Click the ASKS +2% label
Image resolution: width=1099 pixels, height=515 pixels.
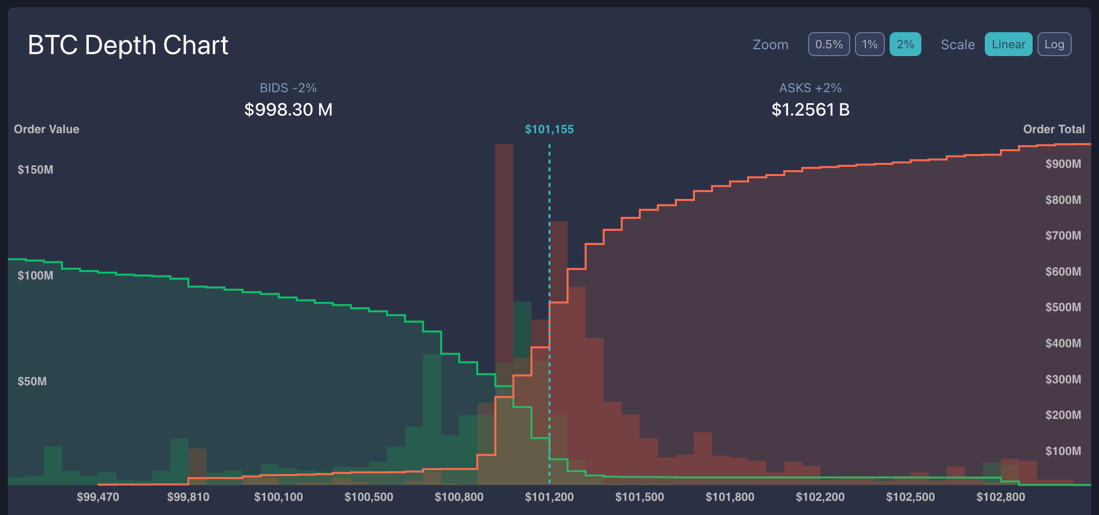[810, 88]
